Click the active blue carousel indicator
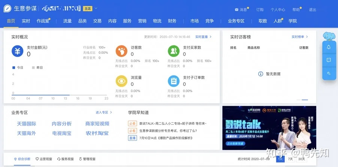338x167 pixels. pyautogui.click(x=305, y=100)
